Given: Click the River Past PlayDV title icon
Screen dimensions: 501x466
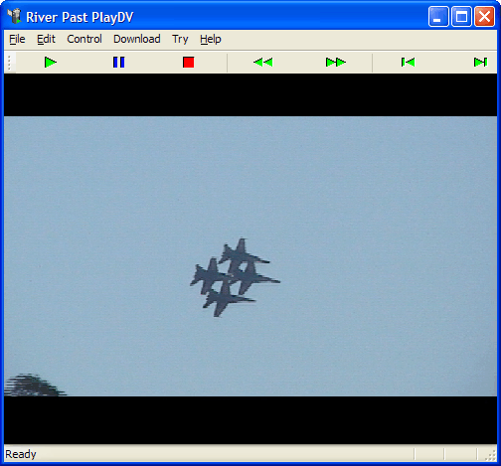Looking at the screenshot, I should click(x=14, y=16).
